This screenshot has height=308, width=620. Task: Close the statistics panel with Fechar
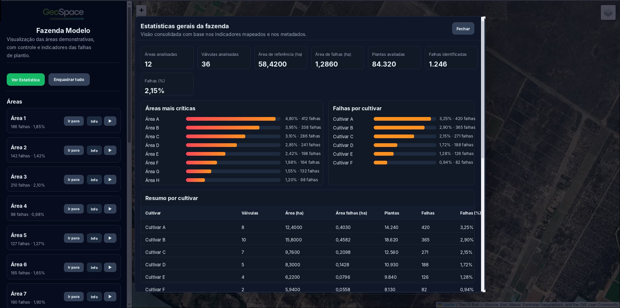click(x=463, y=29)
